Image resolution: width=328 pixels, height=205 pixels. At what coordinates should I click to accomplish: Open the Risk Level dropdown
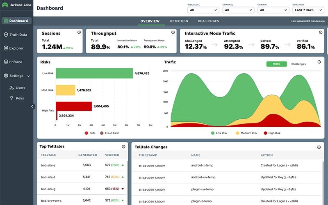(x=203, y=10)
